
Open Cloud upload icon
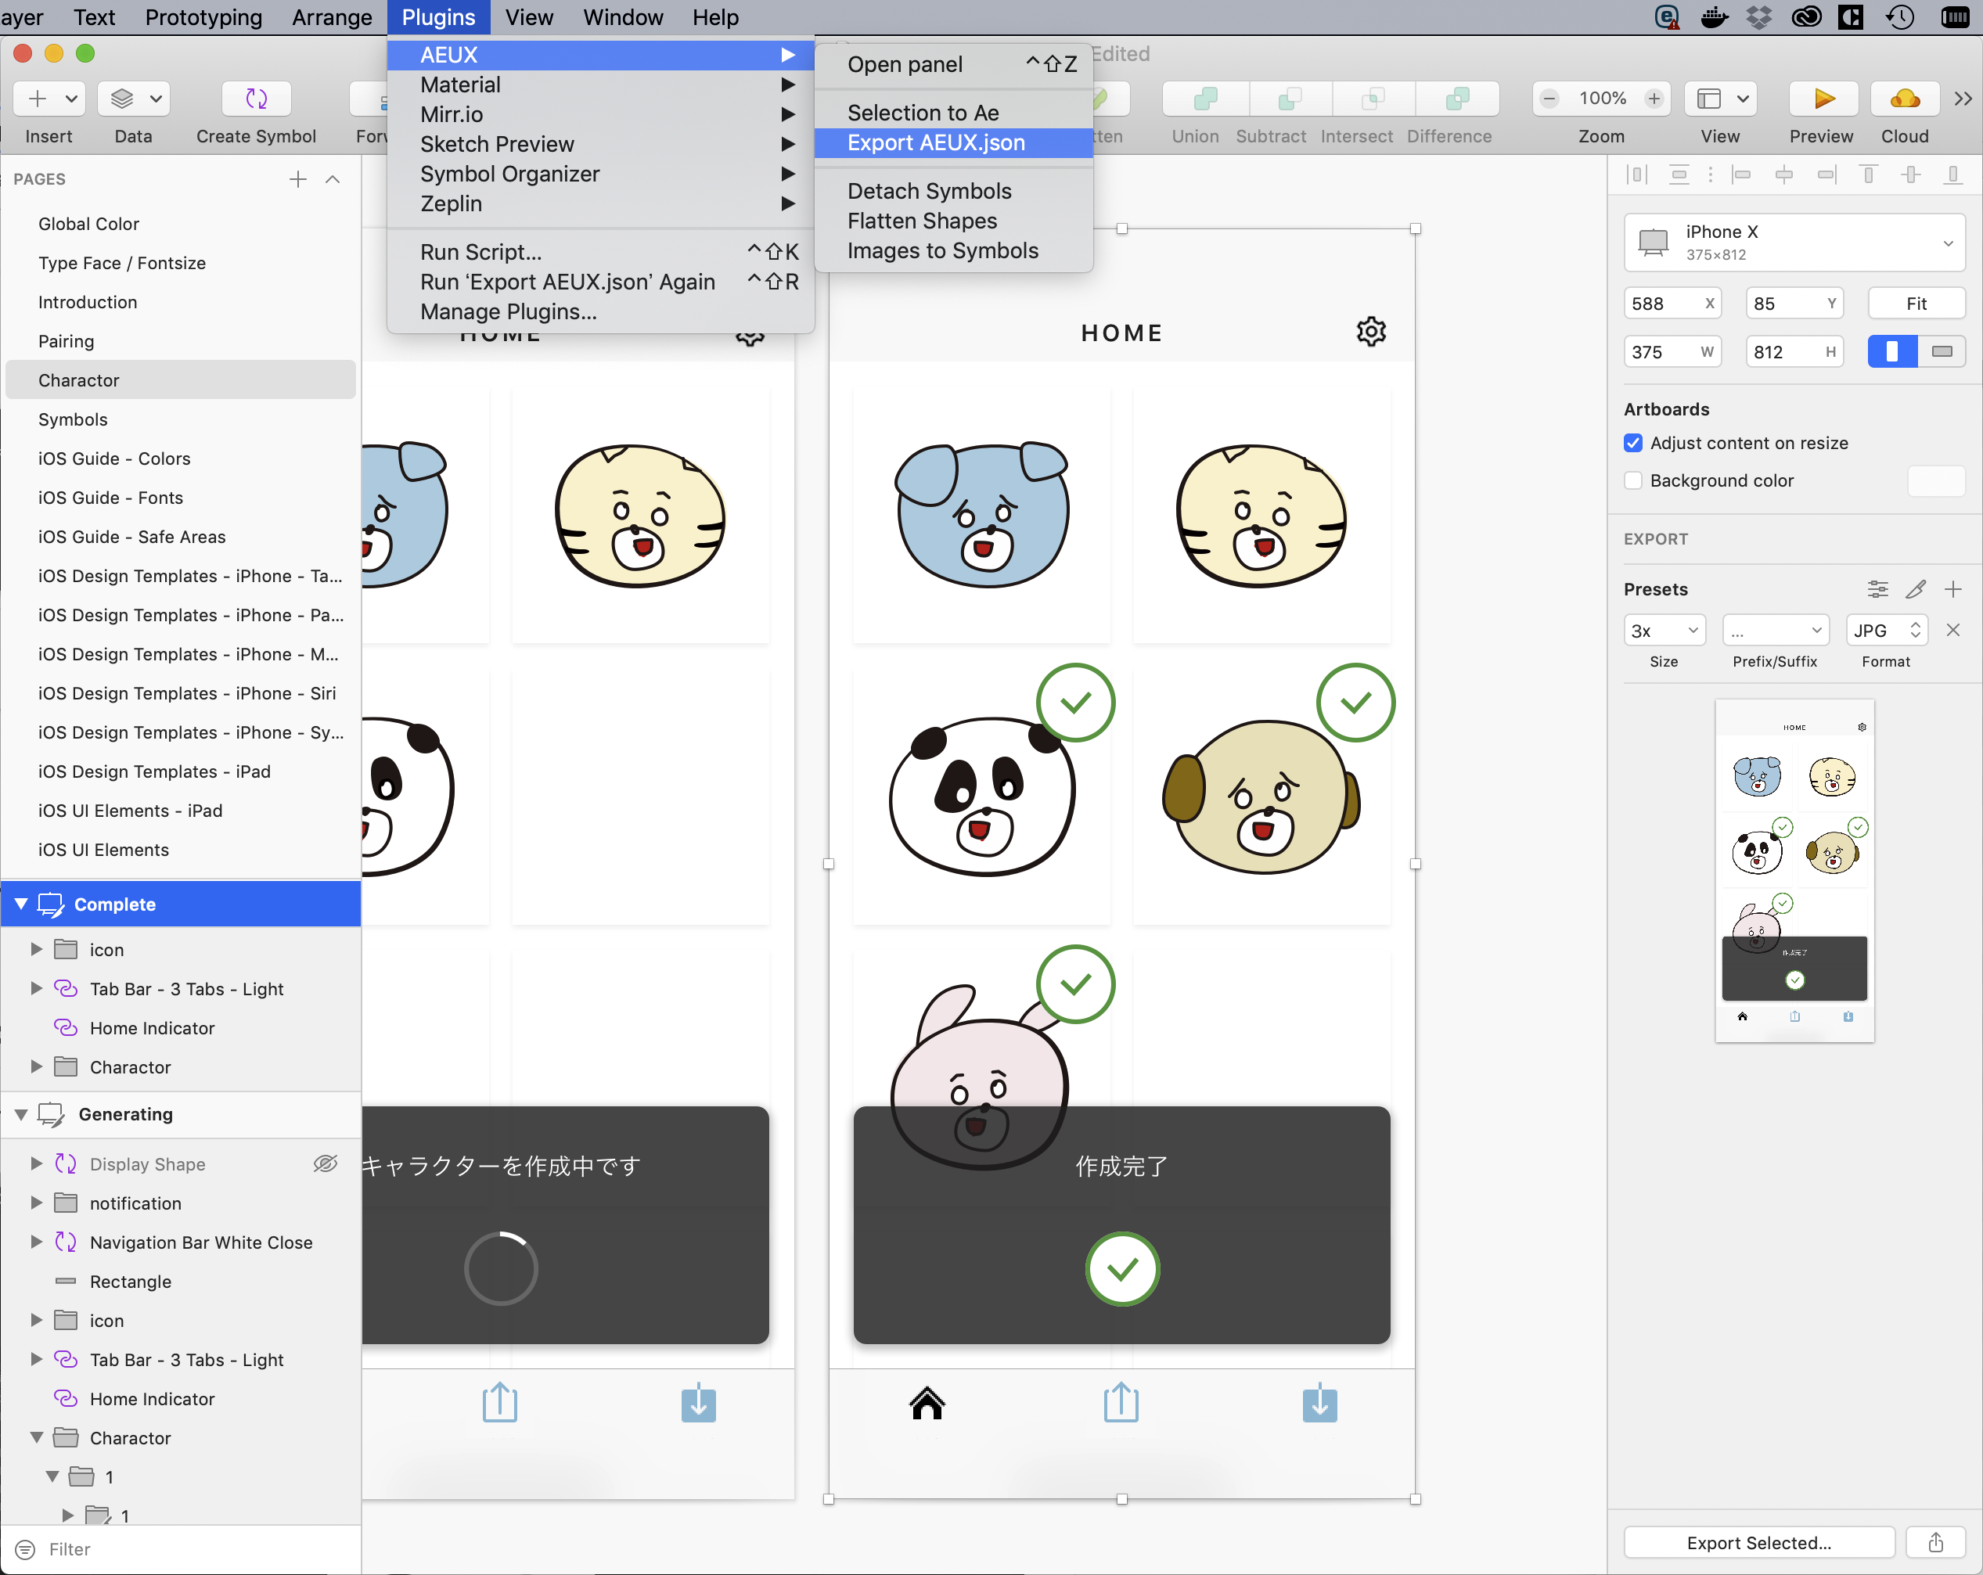pos(1904,99)
